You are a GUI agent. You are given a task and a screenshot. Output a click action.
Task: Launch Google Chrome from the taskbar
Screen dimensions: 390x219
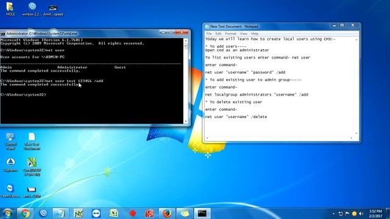pos(25,214)
